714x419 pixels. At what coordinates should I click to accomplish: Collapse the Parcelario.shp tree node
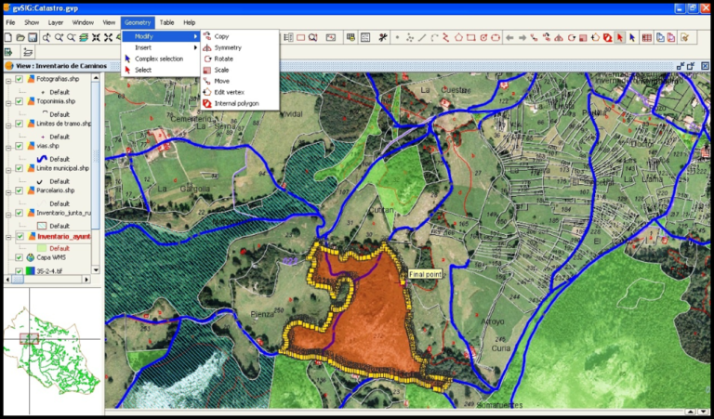(8, 190)
